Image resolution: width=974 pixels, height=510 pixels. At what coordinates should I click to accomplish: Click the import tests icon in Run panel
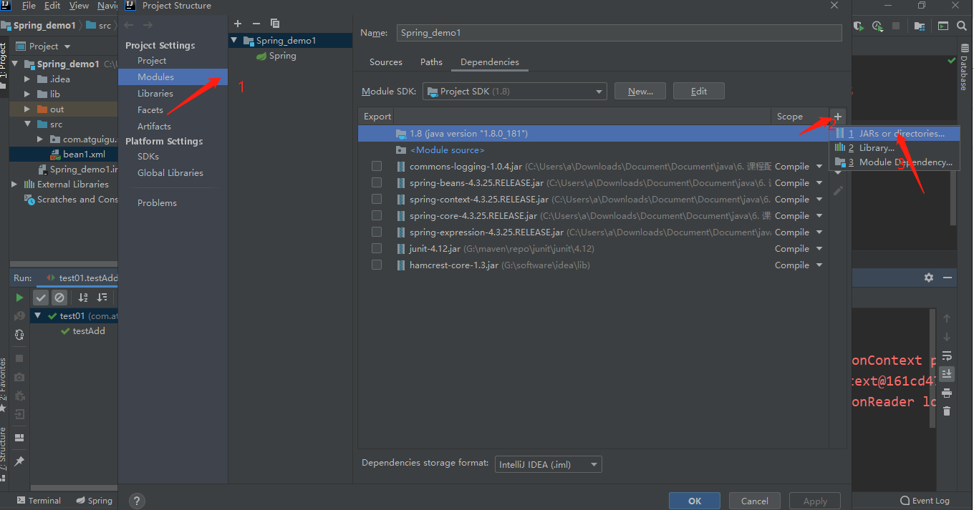(x=19, y=414)
